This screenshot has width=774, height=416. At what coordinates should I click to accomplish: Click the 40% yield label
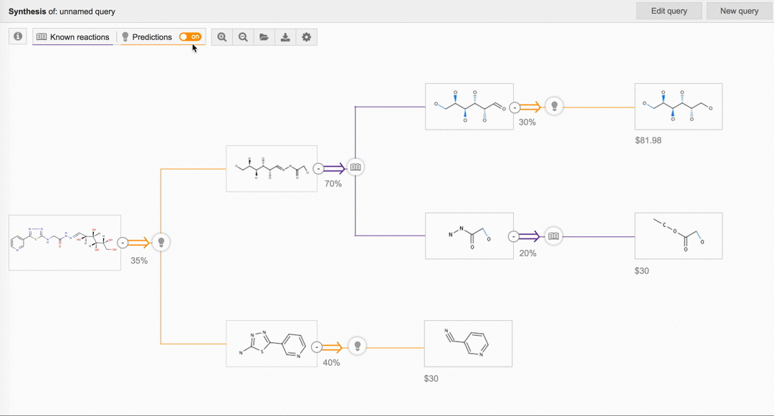pos(331,363)
